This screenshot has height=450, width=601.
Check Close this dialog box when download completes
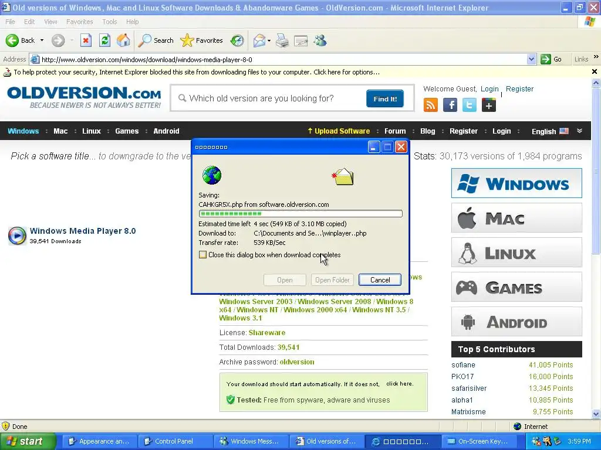coord(202,255)
